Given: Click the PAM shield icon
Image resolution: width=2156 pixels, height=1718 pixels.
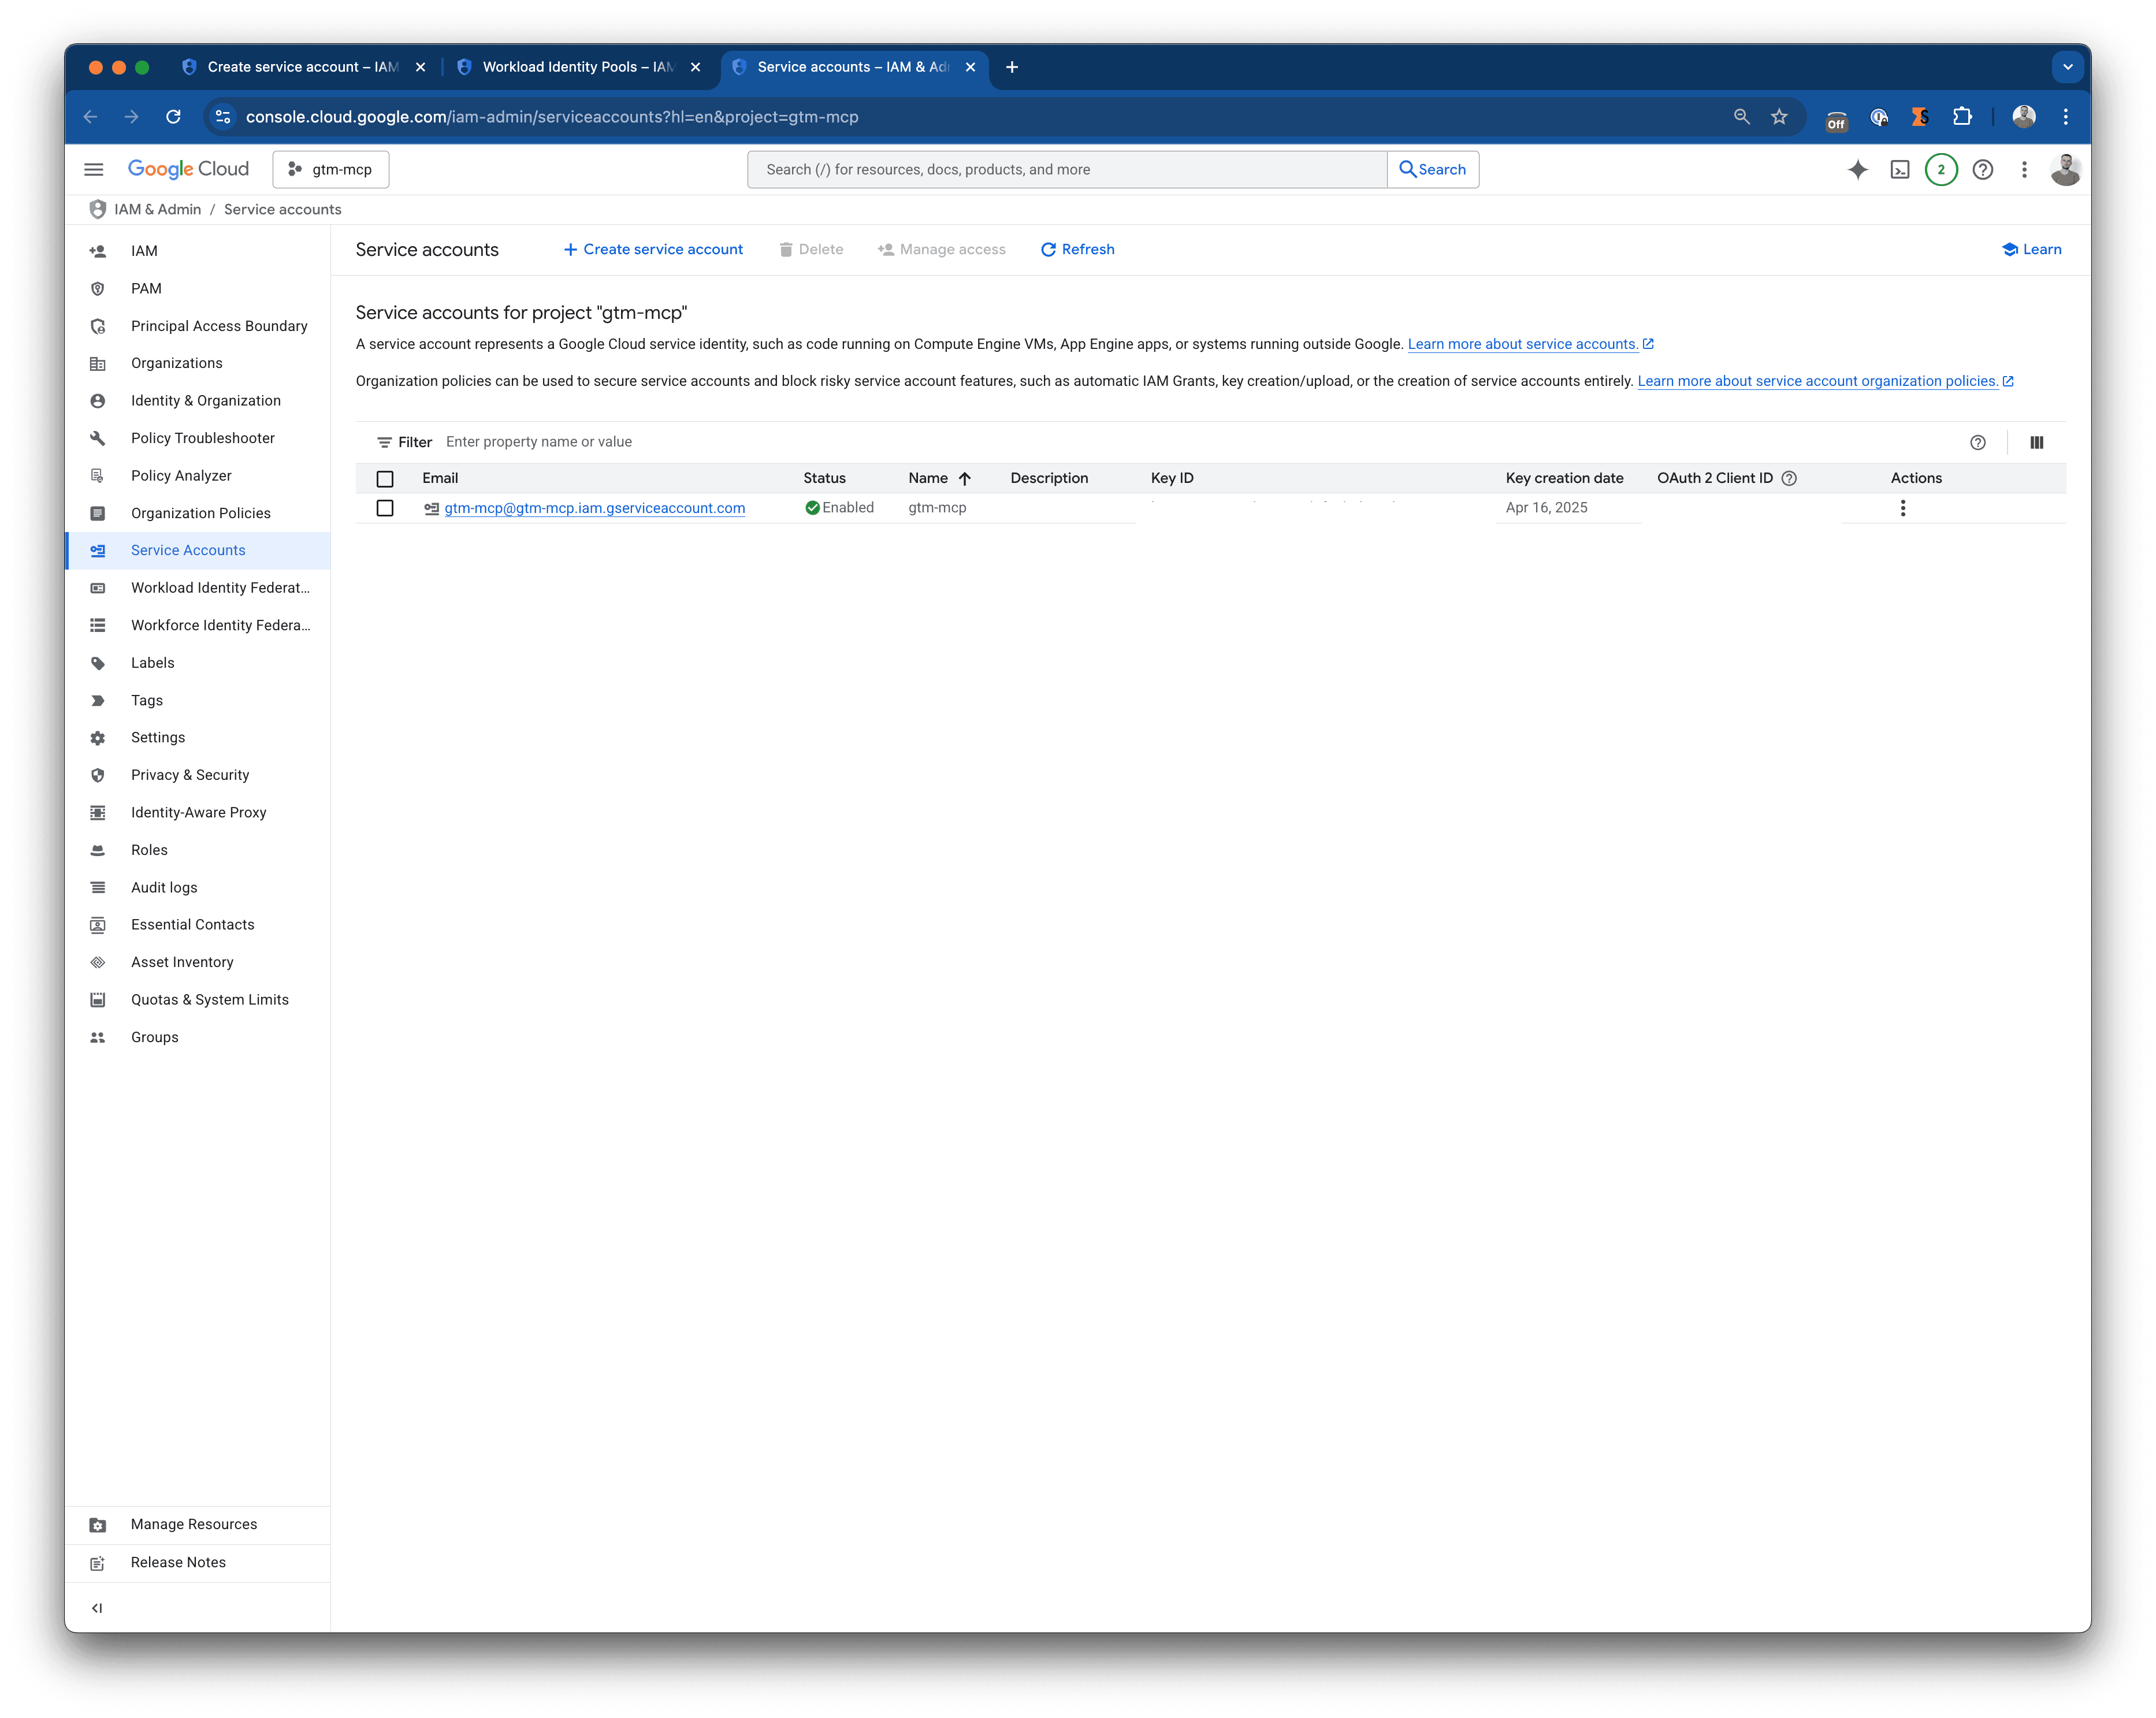Looking at the screenshot, I should [x=98, y=289].
